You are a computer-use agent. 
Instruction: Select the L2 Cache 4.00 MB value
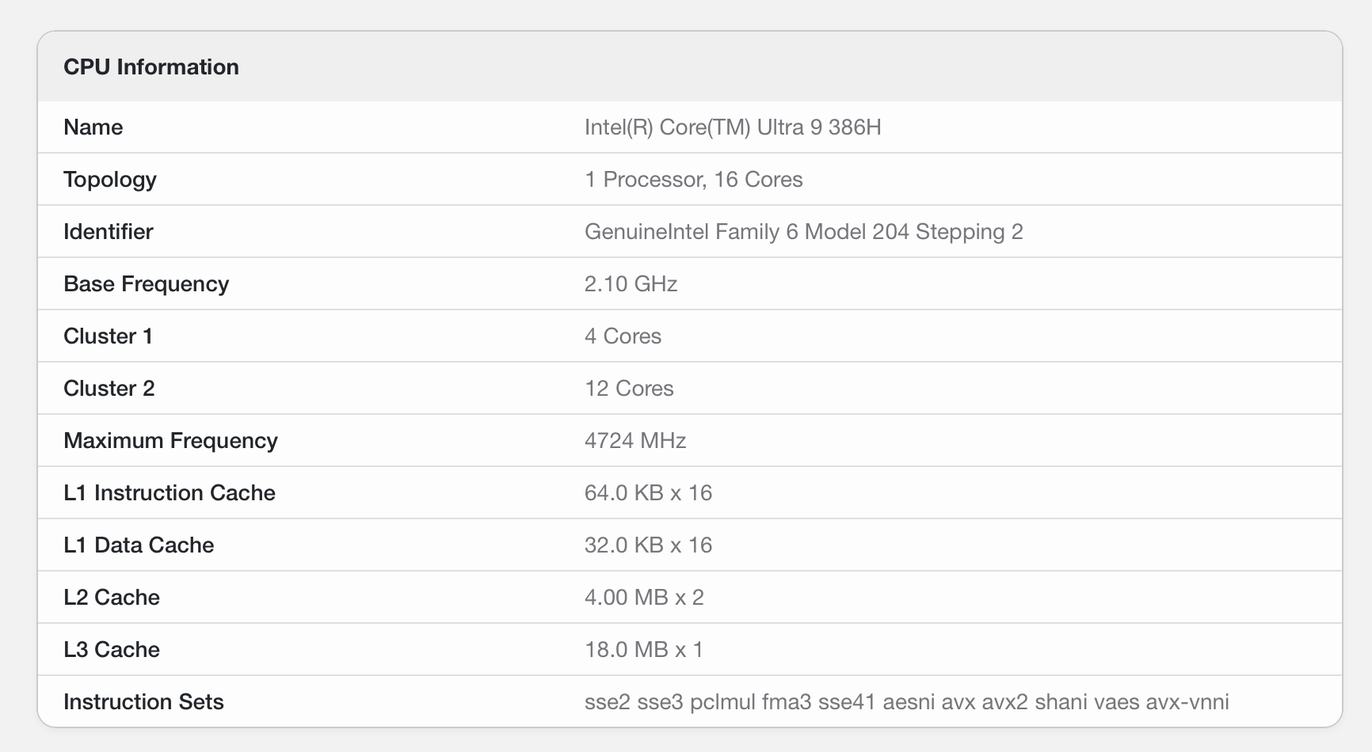[644, 598]
